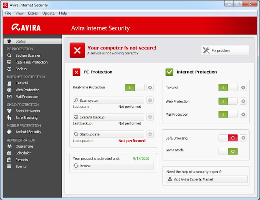Click the FireWall flame icon in sidebar
The height and width of the screenshot is (200, 260).
pos(9,83)
